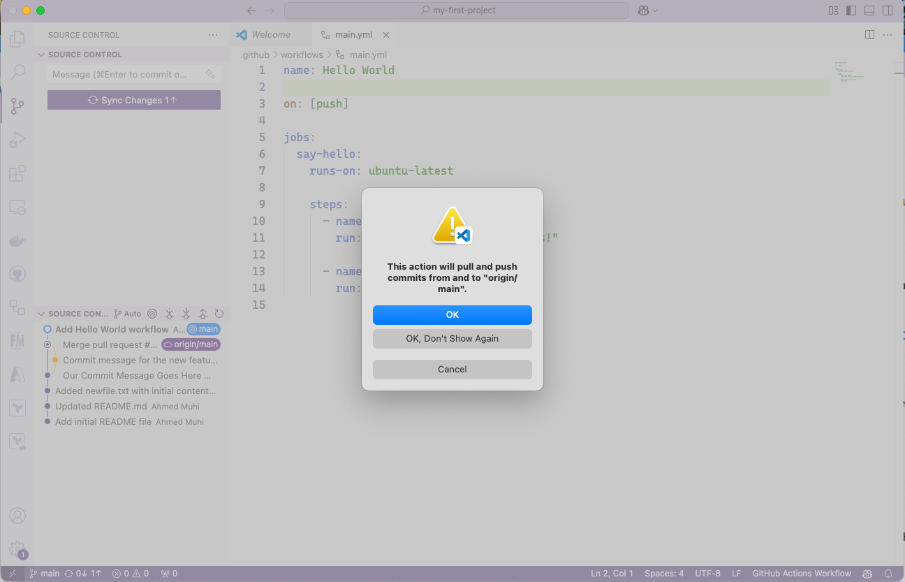Generate commit message with sparkle icon
Screen dimensions: 905x582
[x=210, y=75]
